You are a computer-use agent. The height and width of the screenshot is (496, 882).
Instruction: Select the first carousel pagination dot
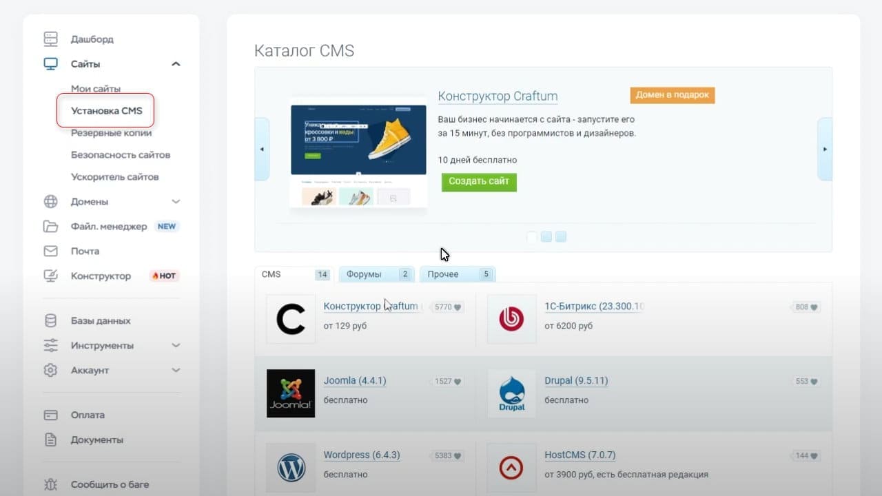[x=532, y=237]
